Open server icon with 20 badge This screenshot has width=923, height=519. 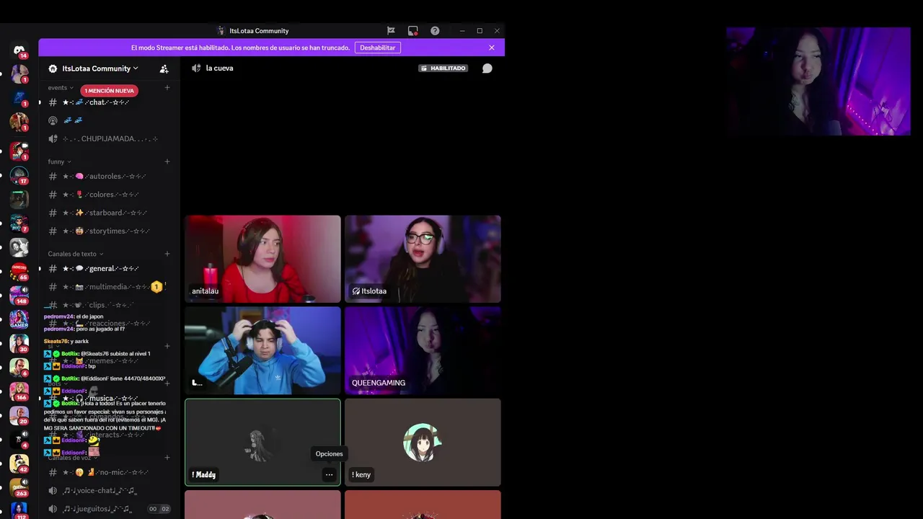point(19,415)
